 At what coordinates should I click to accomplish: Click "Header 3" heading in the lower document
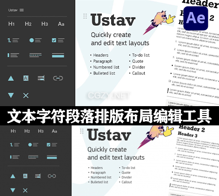point(188,134)
